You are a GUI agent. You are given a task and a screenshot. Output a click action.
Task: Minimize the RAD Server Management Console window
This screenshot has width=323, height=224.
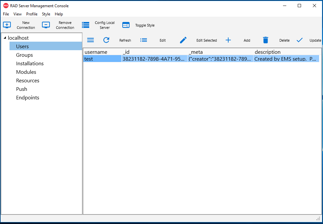point(285,6)
